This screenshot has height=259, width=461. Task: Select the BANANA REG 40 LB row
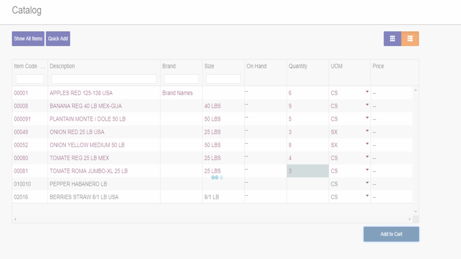[86, 106]
